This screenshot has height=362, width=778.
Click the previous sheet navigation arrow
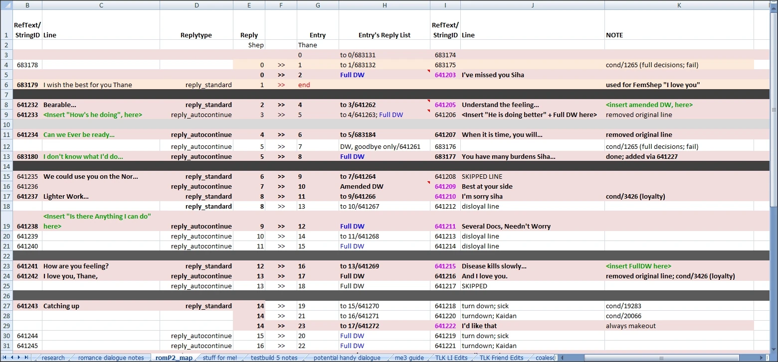tap(12, 358)
